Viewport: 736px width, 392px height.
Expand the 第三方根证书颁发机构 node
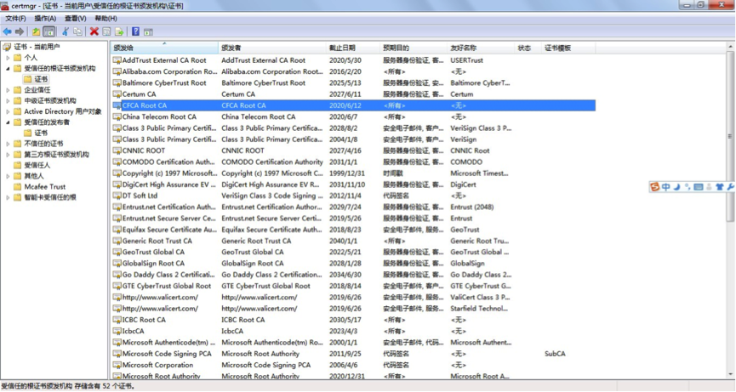pyautogui.click(x=8, y=155)
